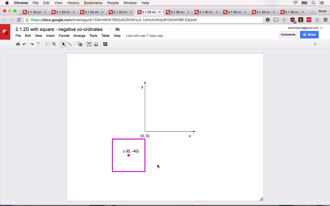Select the Line tool
Image resolution: width=330 pixels, height=206 pixels.
coord(70,44)
